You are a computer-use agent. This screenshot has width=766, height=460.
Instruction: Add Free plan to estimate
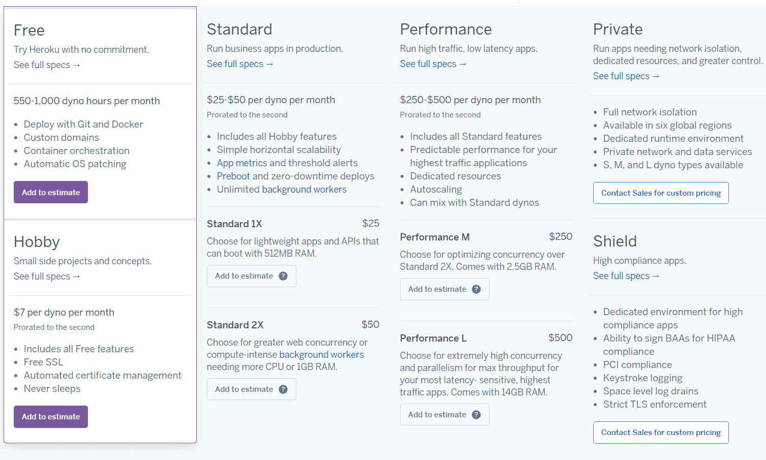(x=51, y=192)
